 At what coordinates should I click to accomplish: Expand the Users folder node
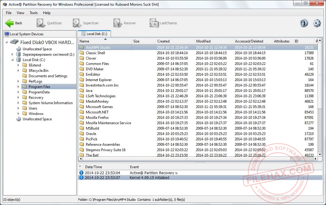pyautogui.click(x=19, y=108)
